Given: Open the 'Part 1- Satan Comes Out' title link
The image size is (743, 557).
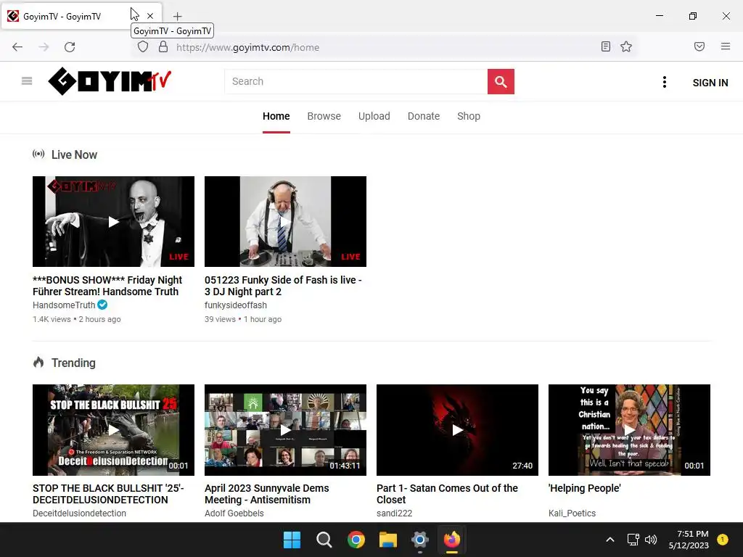Looking at the screenshot, I should (447, 493).
